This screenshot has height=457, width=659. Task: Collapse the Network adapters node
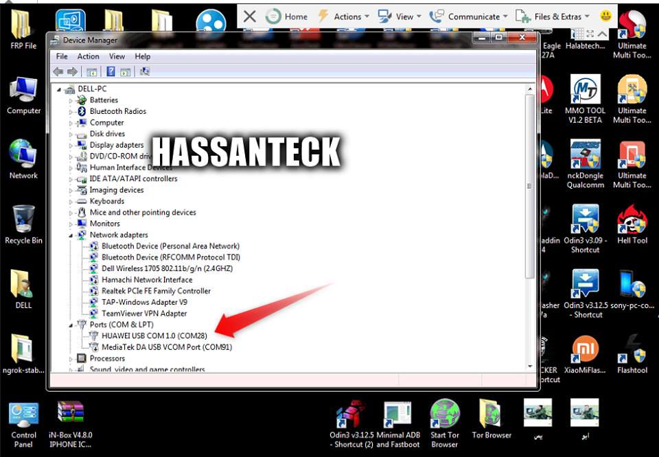tap(71, 235)
